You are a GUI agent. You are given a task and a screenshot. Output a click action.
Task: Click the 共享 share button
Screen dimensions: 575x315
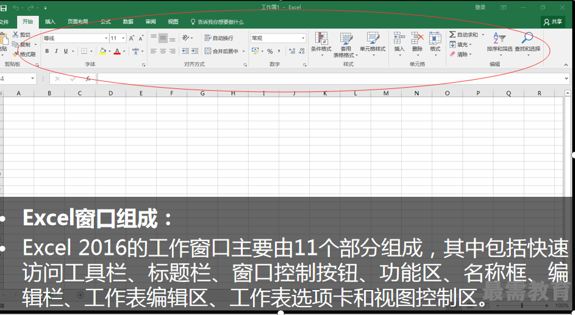tap(552, 21)
